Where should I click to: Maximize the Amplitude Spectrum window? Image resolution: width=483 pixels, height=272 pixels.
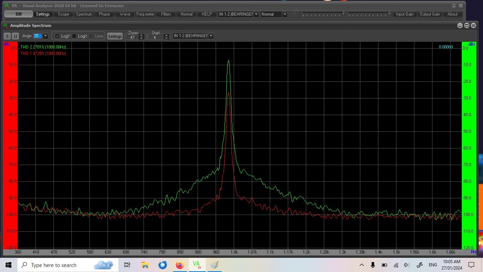[x=467, y=25]
